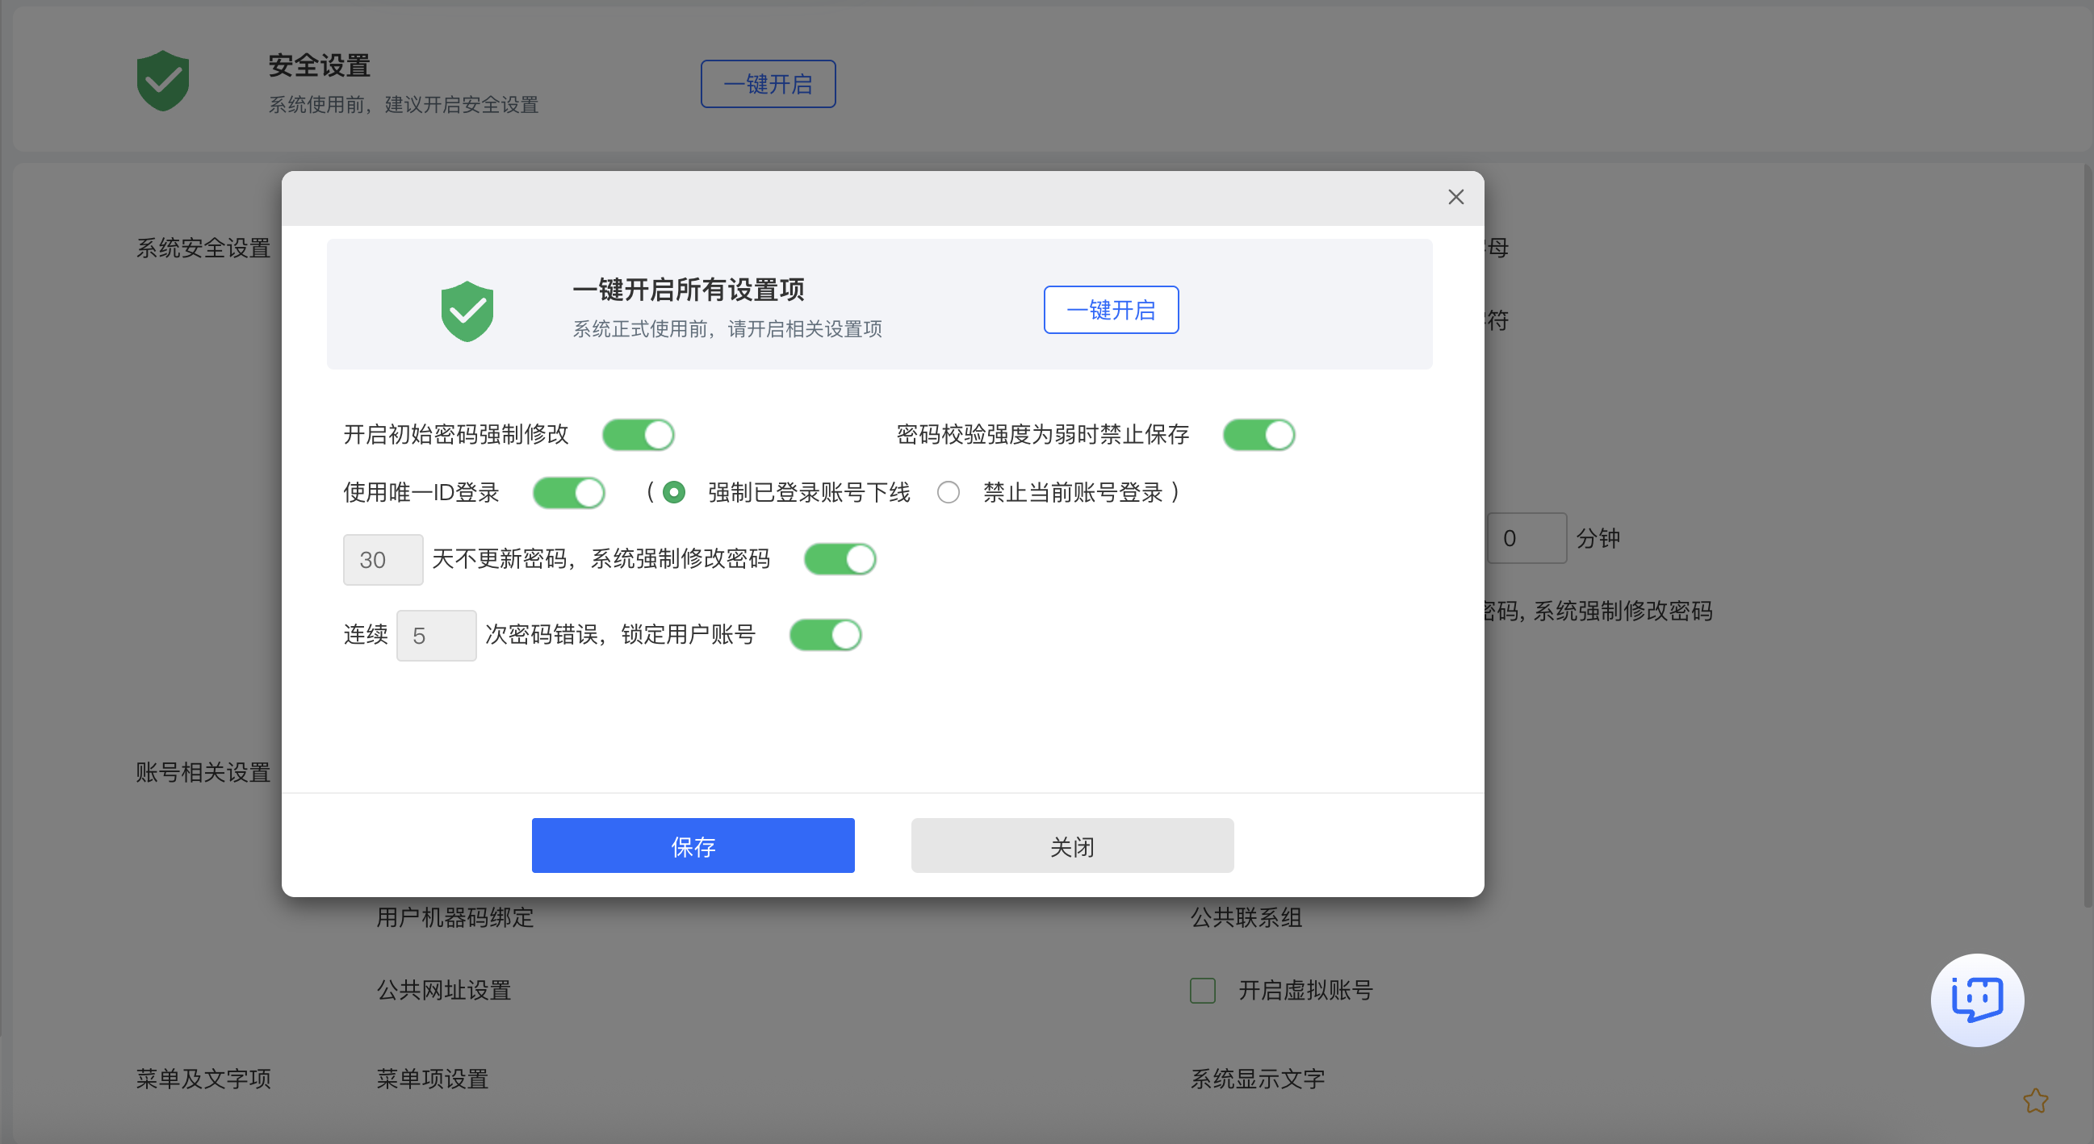The image size is (2094, 1144).
Task: Click the shield icon inside the dialog banner
Action: pyautogui.click(x=467, y=310)
